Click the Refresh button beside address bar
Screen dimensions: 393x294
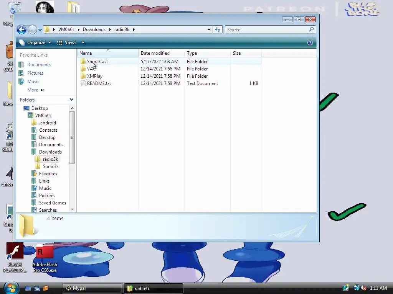click(218, 30)
